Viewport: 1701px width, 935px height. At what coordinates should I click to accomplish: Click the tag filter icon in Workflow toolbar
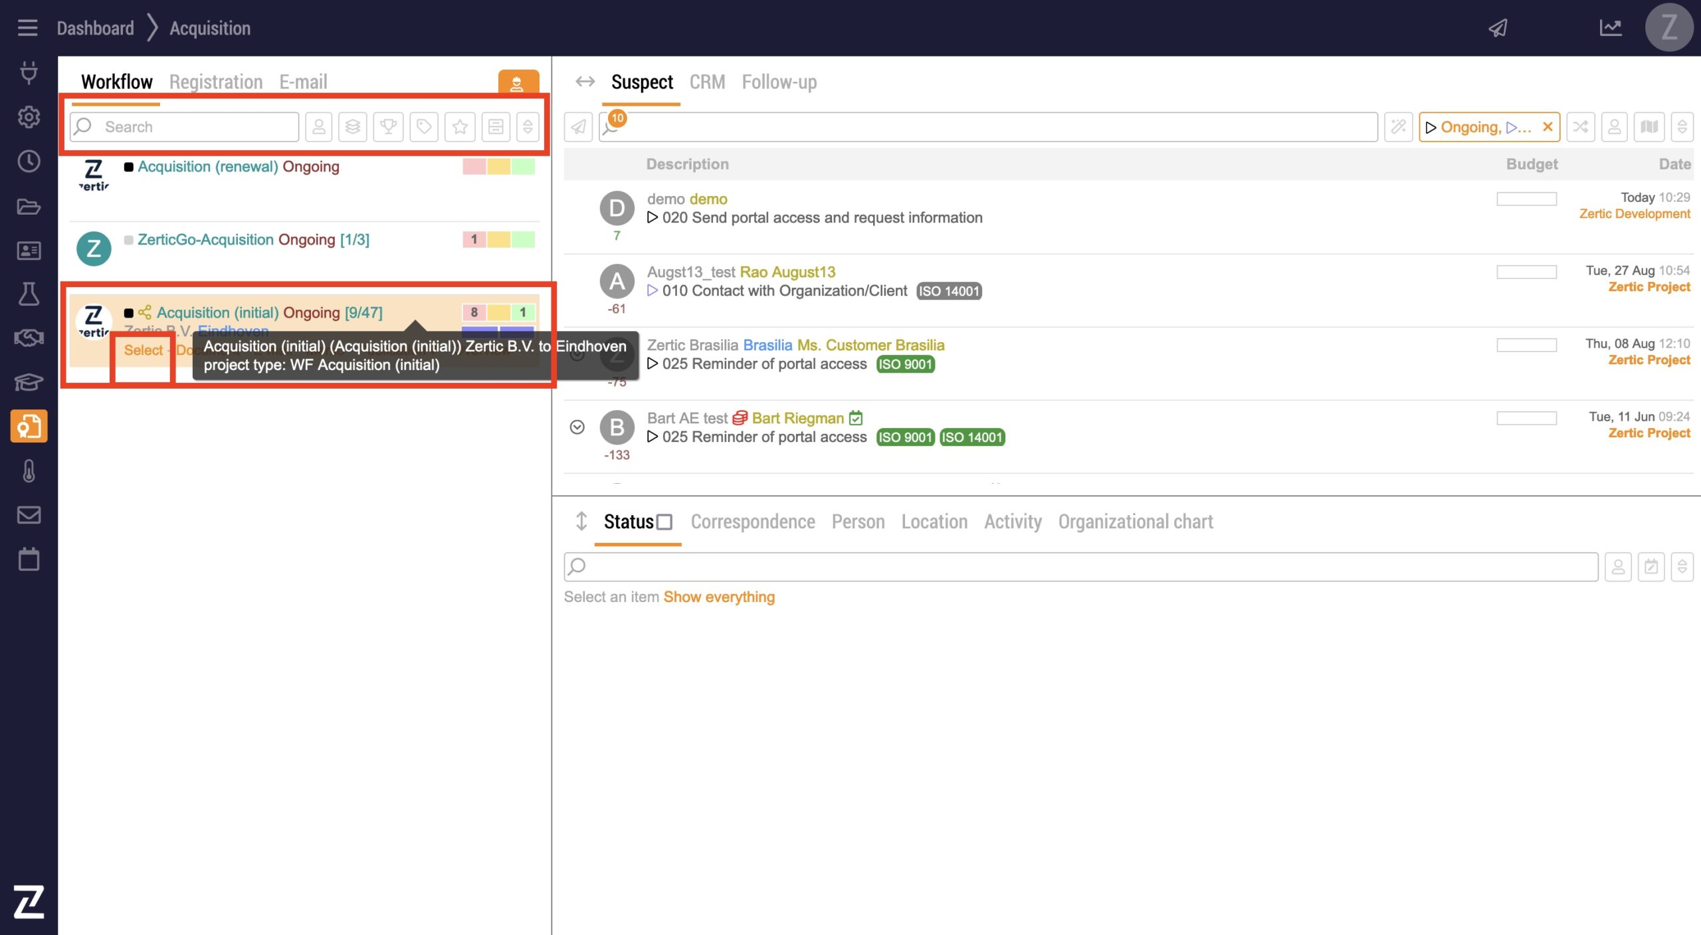pyautogui.click(x=424, y=126)
